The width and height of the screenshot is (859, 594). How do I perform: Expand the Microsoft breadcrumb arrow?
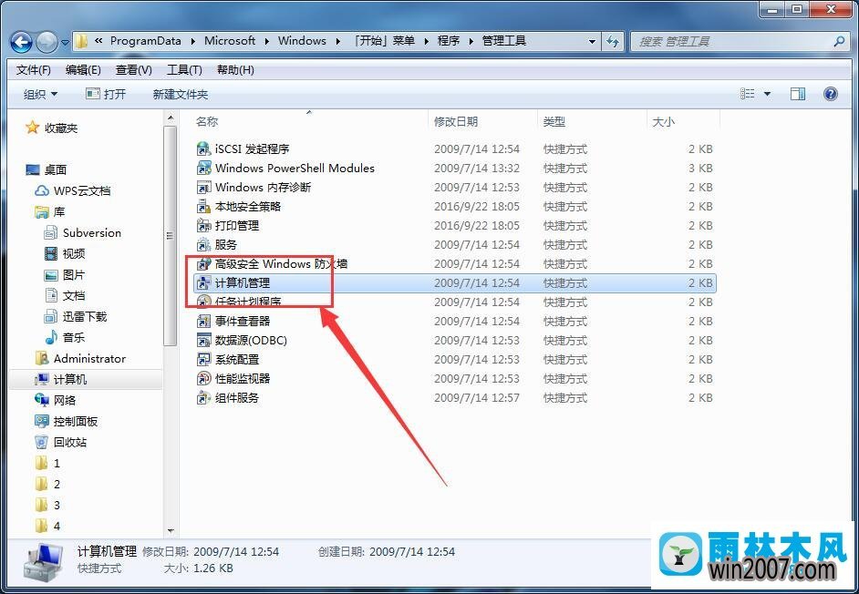[267, 41]
